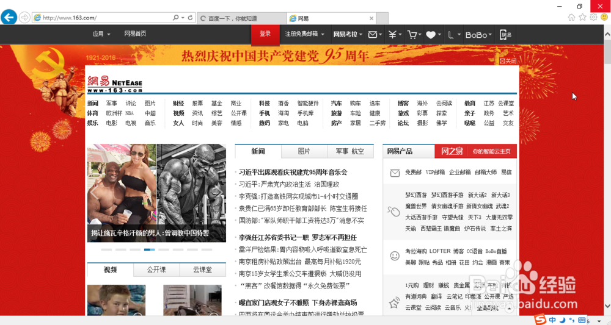Open the browser home icon
Viewport: 611px width, 325px height.
[x=571, y=17]
